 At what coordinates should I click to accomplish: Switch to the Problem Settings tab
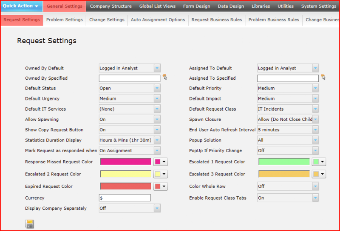[x=65, y=19]
